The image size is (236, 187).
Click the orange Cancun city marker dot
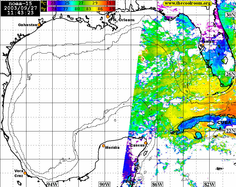(x=145, y=143)
